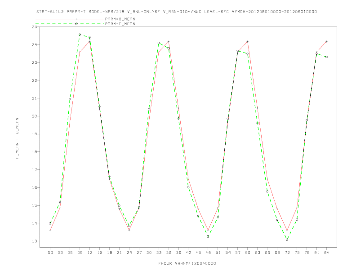Click forecast hour label 60 on x-axis

pos(248,253)
